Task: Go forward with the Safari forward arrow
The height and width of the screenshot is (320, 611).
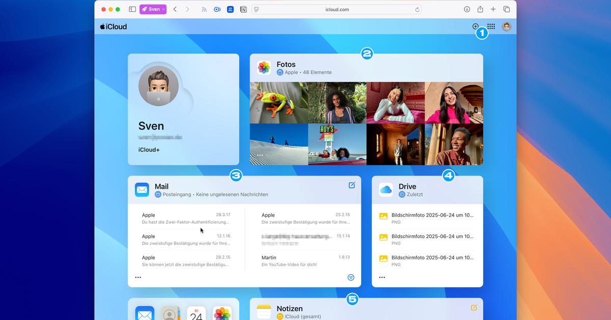Action: pyautogui.click(x=187, y=9)
